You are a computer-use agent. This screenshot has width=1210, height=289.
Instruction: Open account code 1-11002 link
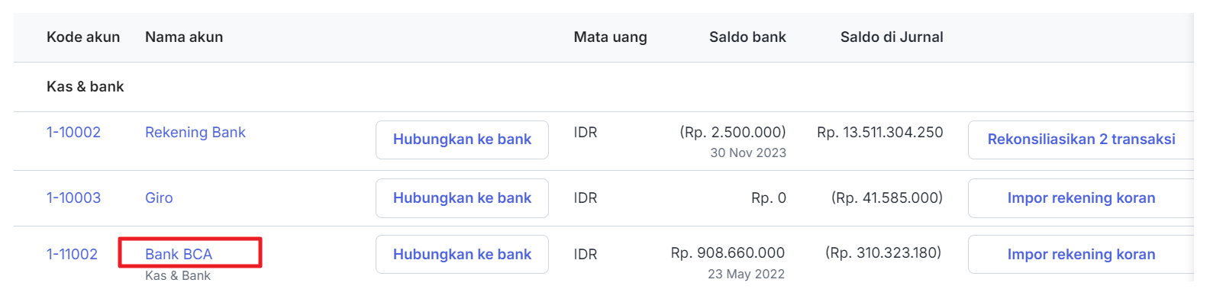72,255
